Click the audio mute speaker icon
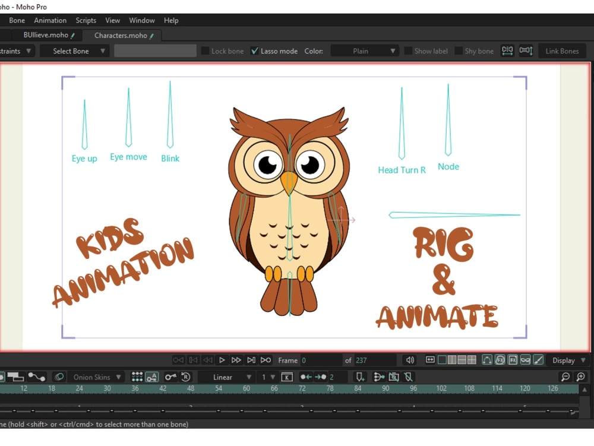Image resolution: width=594 pixels, height=446 pixels. click(x=410, y=360)
